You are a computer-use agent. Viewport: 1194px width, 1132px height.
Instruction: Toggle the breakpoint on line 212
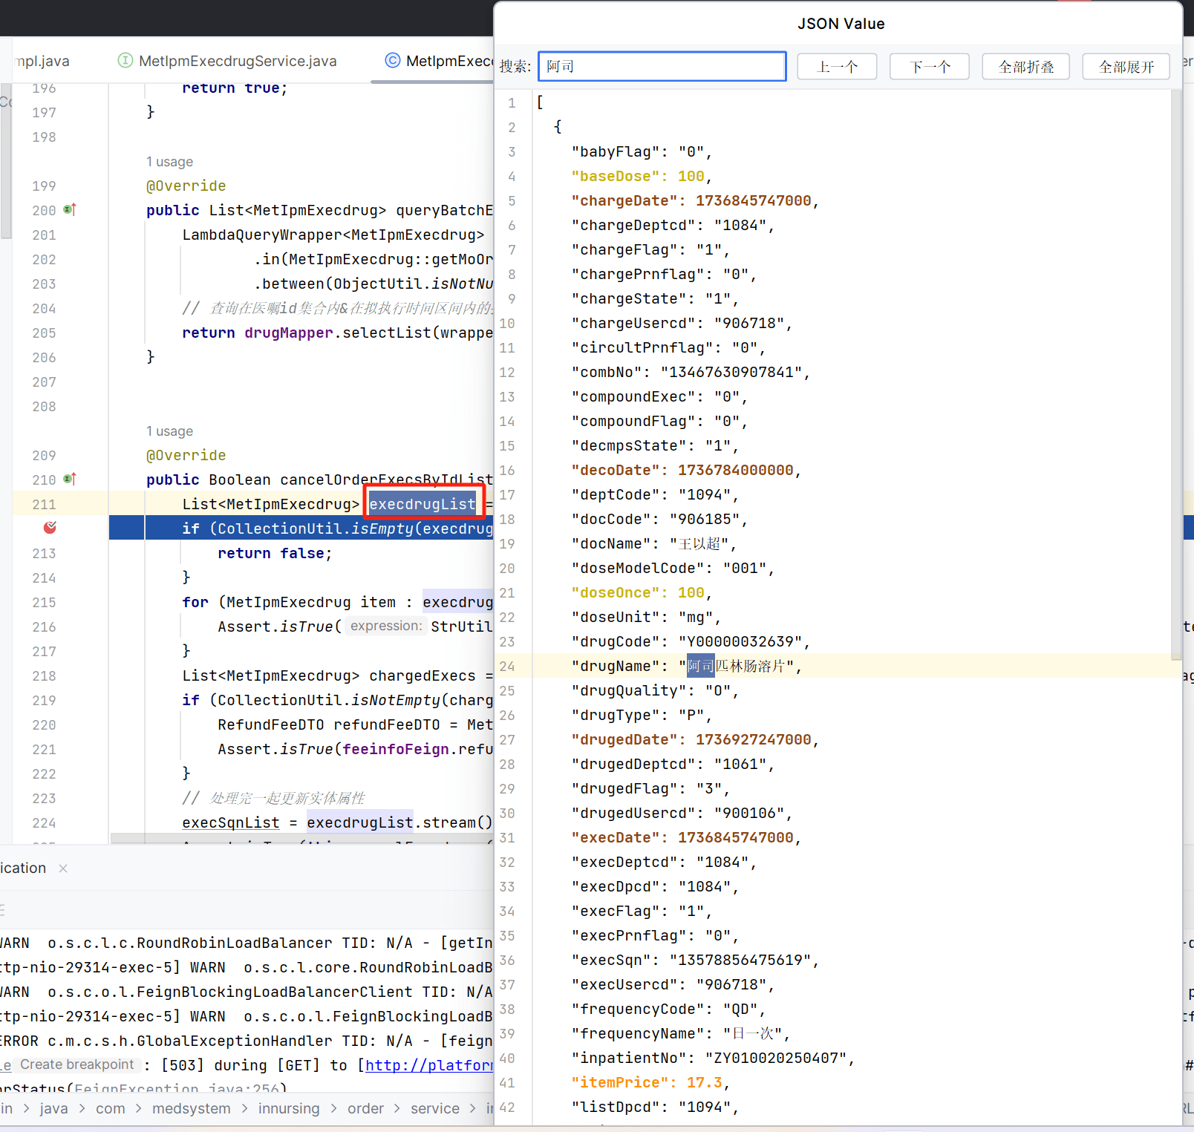click(50, 528)
